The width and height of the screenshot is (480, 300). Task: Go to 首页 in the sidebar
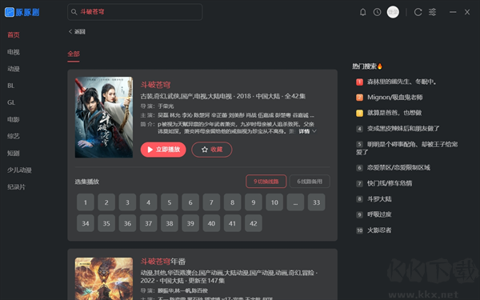[14, 35]
